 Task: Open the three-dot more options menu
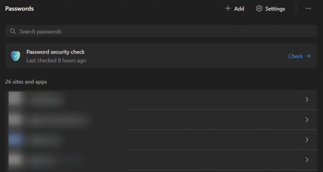[308, 8]
